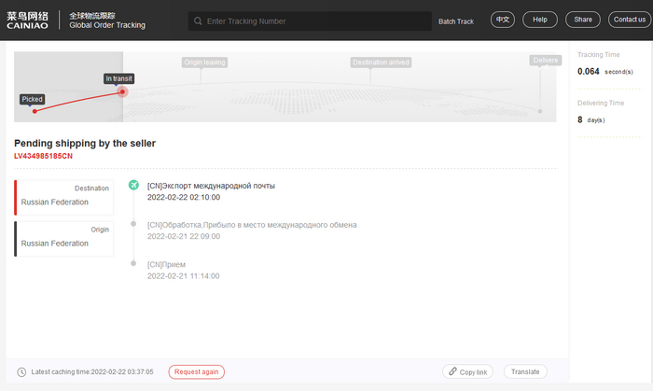
Task: Open Batch Track
Action: [x=456, y=21]
